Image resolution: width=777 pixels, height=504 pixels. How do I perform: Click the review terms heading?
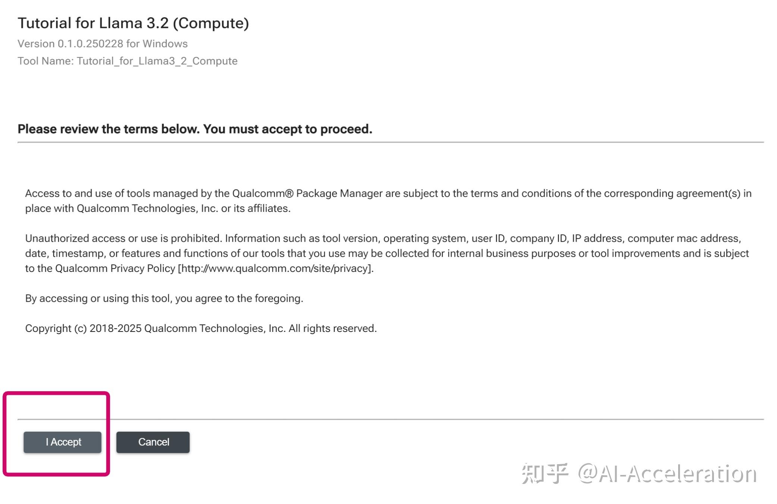[x=195, y=129]
